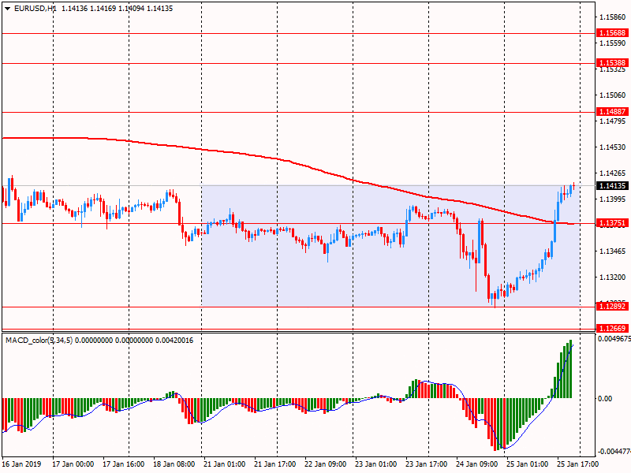Select the 1.14265 price axis value
Screen dimensions: 631x473
pyautogui.click(x=613, y=173)
